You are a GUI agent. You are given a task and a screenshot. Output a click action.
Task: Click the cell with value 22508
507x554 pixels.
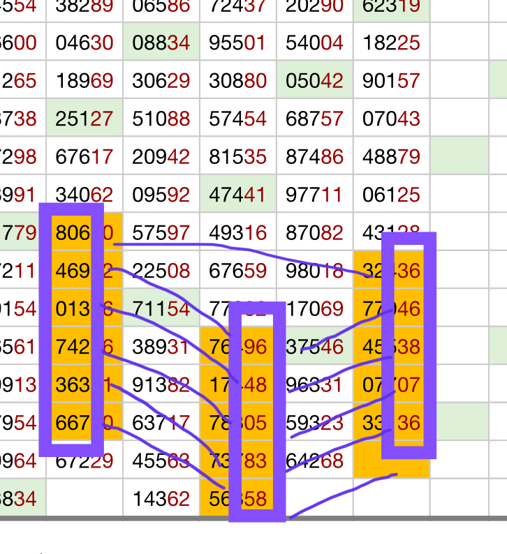tap(161, 270)
